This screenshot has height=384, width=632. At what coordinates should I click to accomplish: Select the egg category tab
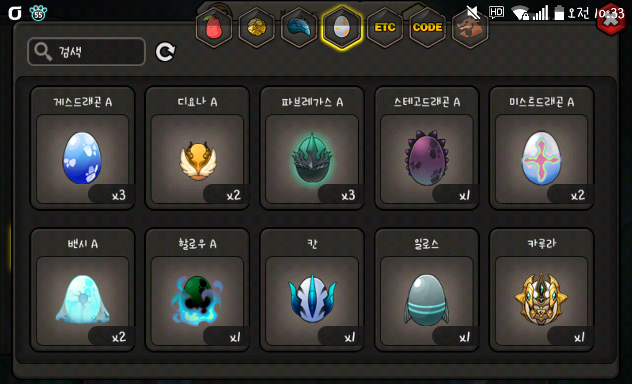(x=342, y=28)
